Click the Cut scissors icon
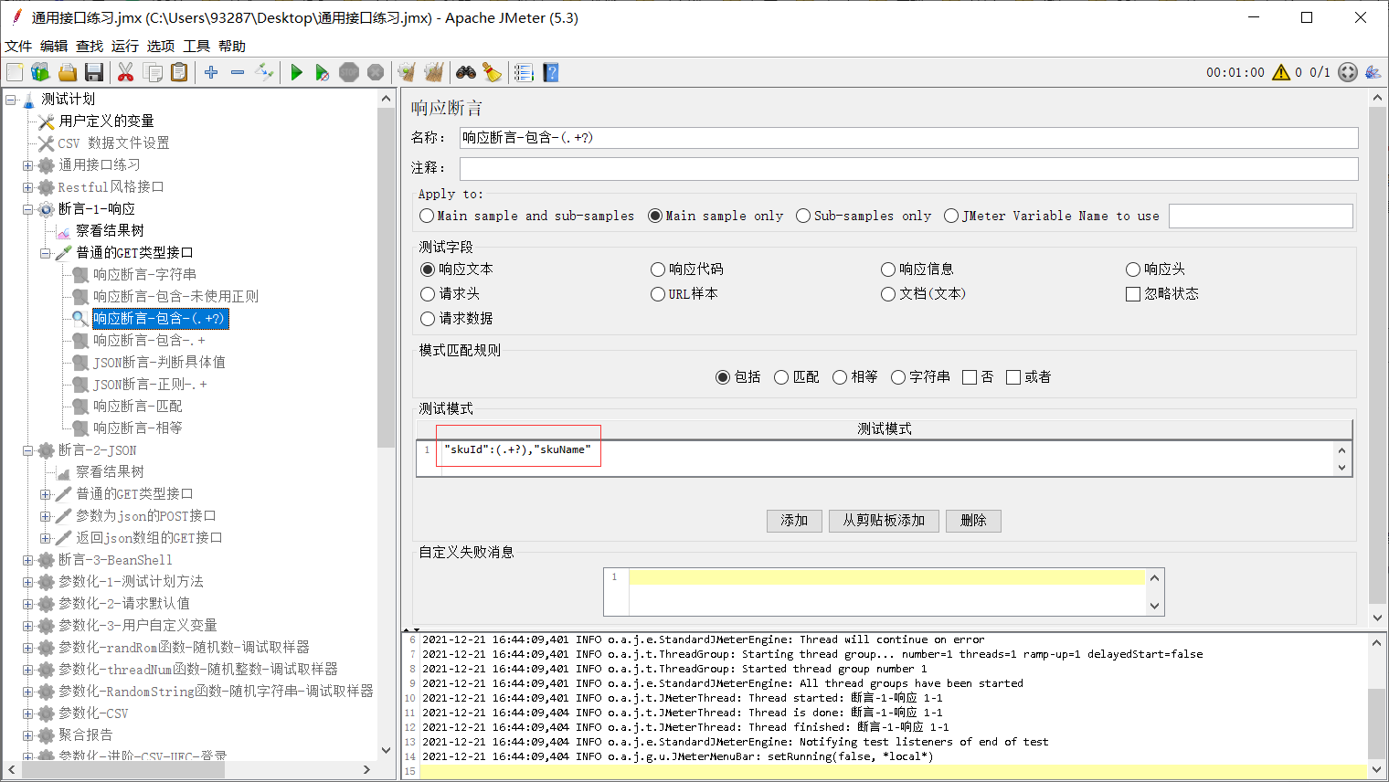This screenshot has height=782, width=1389. [x=126, y=72]
